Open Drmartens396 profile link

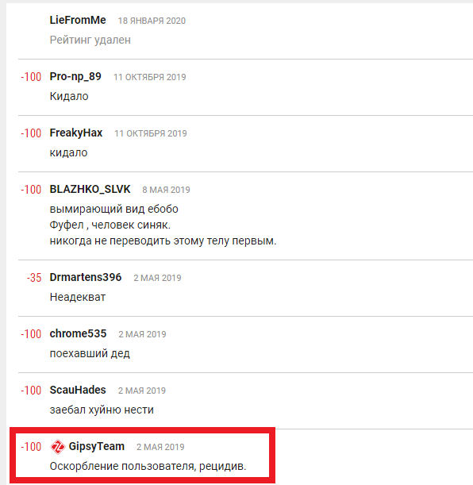86,278
